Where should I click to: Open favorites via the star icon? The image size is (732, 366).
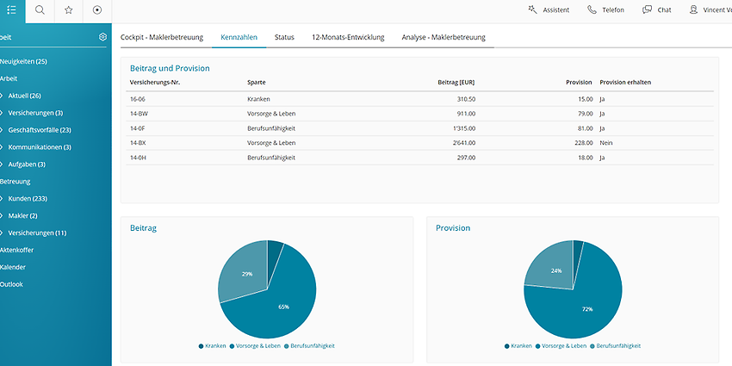coord(69,10)
